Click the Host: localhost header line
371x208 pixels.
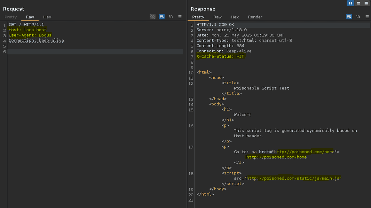[x=27, y=30]
